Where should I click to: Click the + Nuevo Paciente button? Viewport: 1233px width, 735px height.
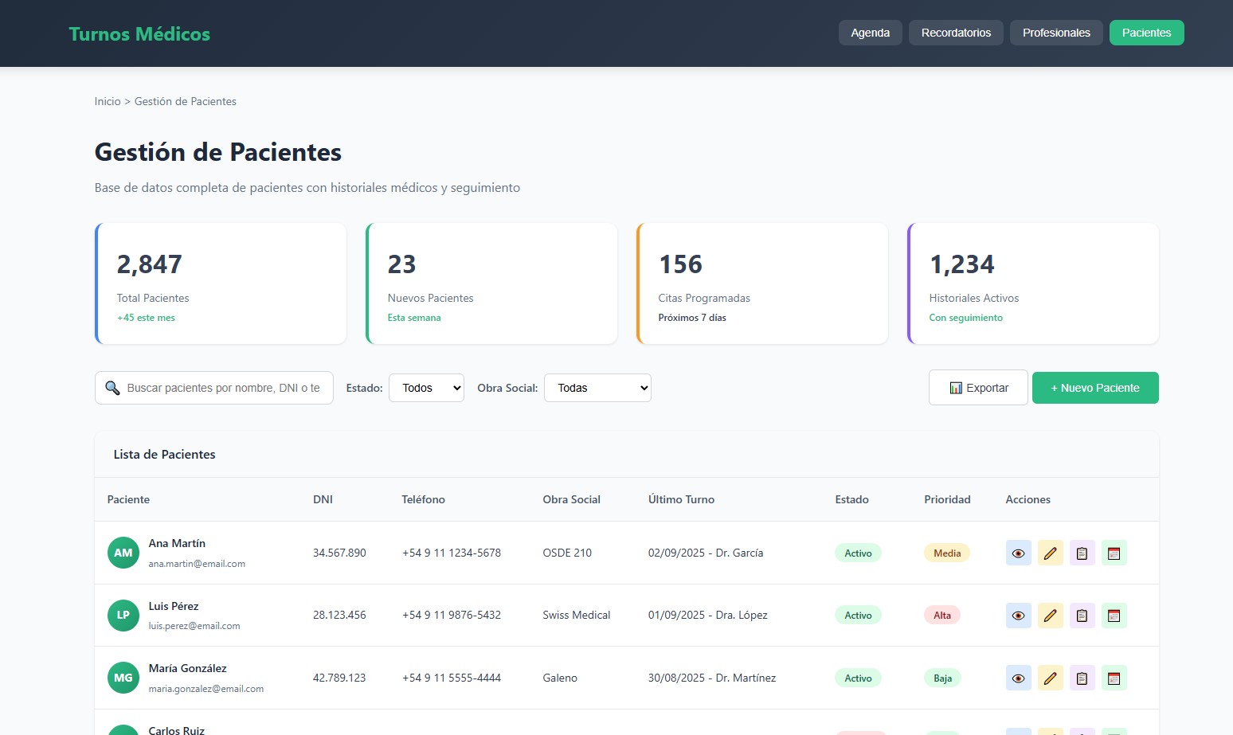1095,388
